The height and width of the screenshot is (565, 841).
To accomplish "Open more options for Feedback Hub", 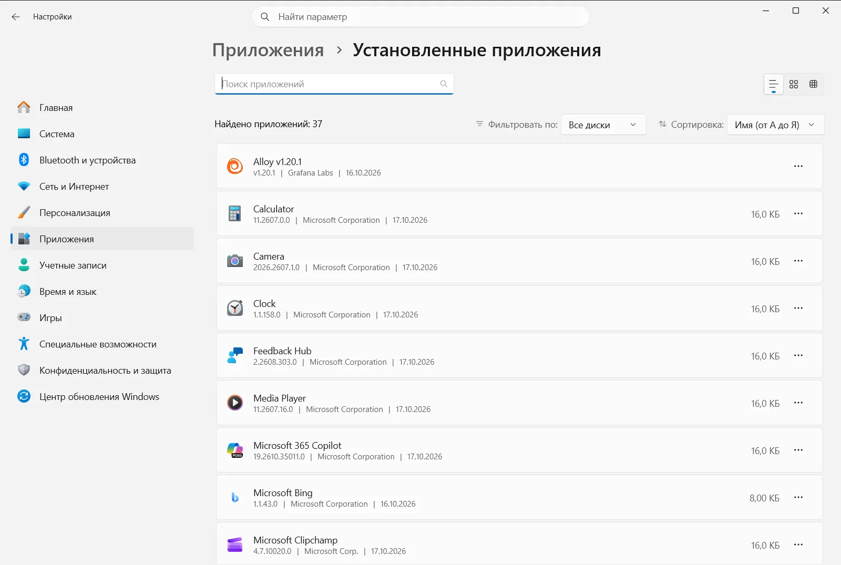I will [x=798, y=355].
